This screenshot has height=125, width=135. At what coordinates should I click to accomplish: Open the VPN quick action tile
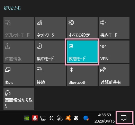[114, 52]
